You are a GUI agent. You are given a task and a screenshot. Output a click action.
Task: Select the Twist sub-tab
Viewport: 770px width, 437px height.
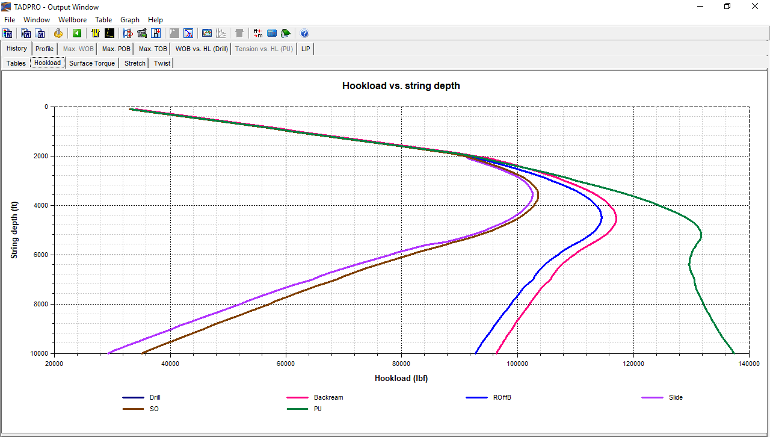click(x=162, y=63)
